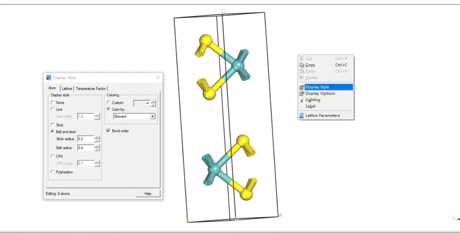Screen dimensions: 460x233
Task: Click the Display Options icon in context menu
Action: [301, 94]
